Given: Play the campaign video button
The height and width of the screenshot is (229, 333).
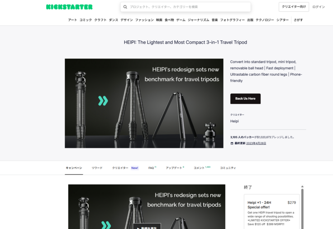Looking at the screenshot, I should tap(147, 227).
